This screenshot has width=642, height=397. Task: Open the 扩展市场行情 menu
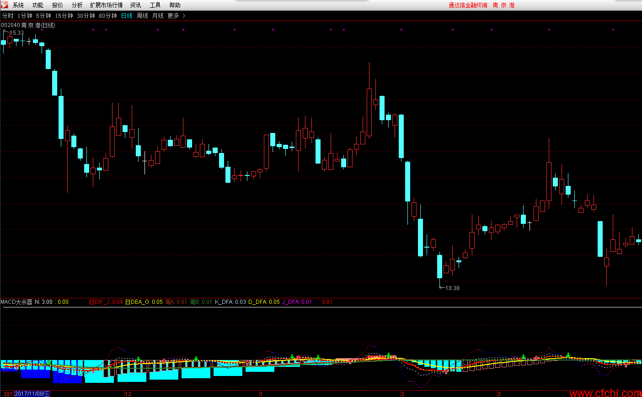[107, 5]
